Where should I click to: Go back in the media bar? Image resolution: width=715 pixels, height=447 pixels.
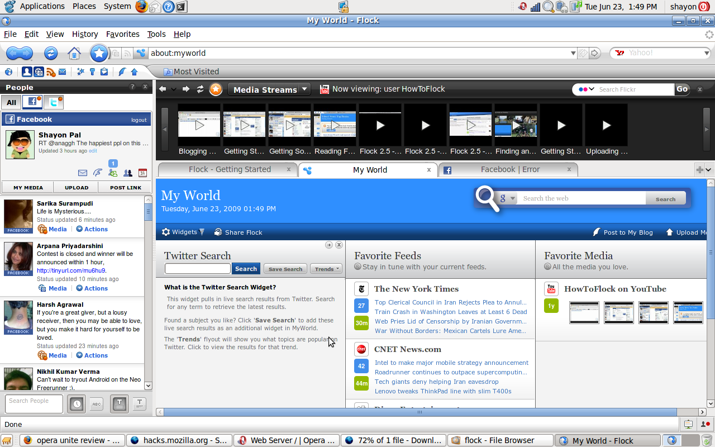(163, 89)
